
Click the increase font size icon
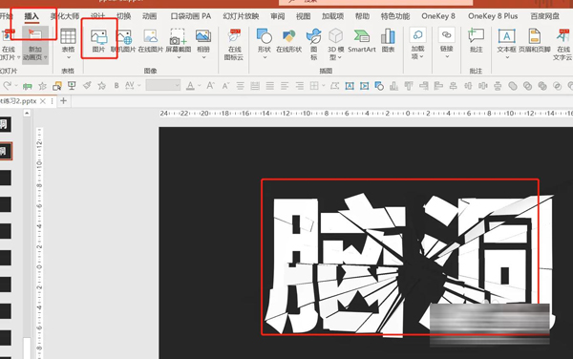coord(210,86)
